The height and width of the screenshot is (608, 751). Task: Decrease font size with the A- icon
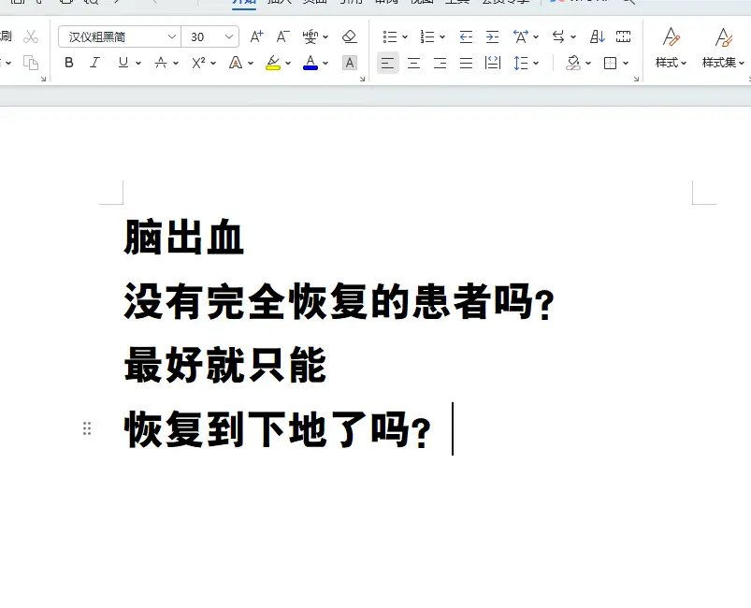[x=283, y=36]
